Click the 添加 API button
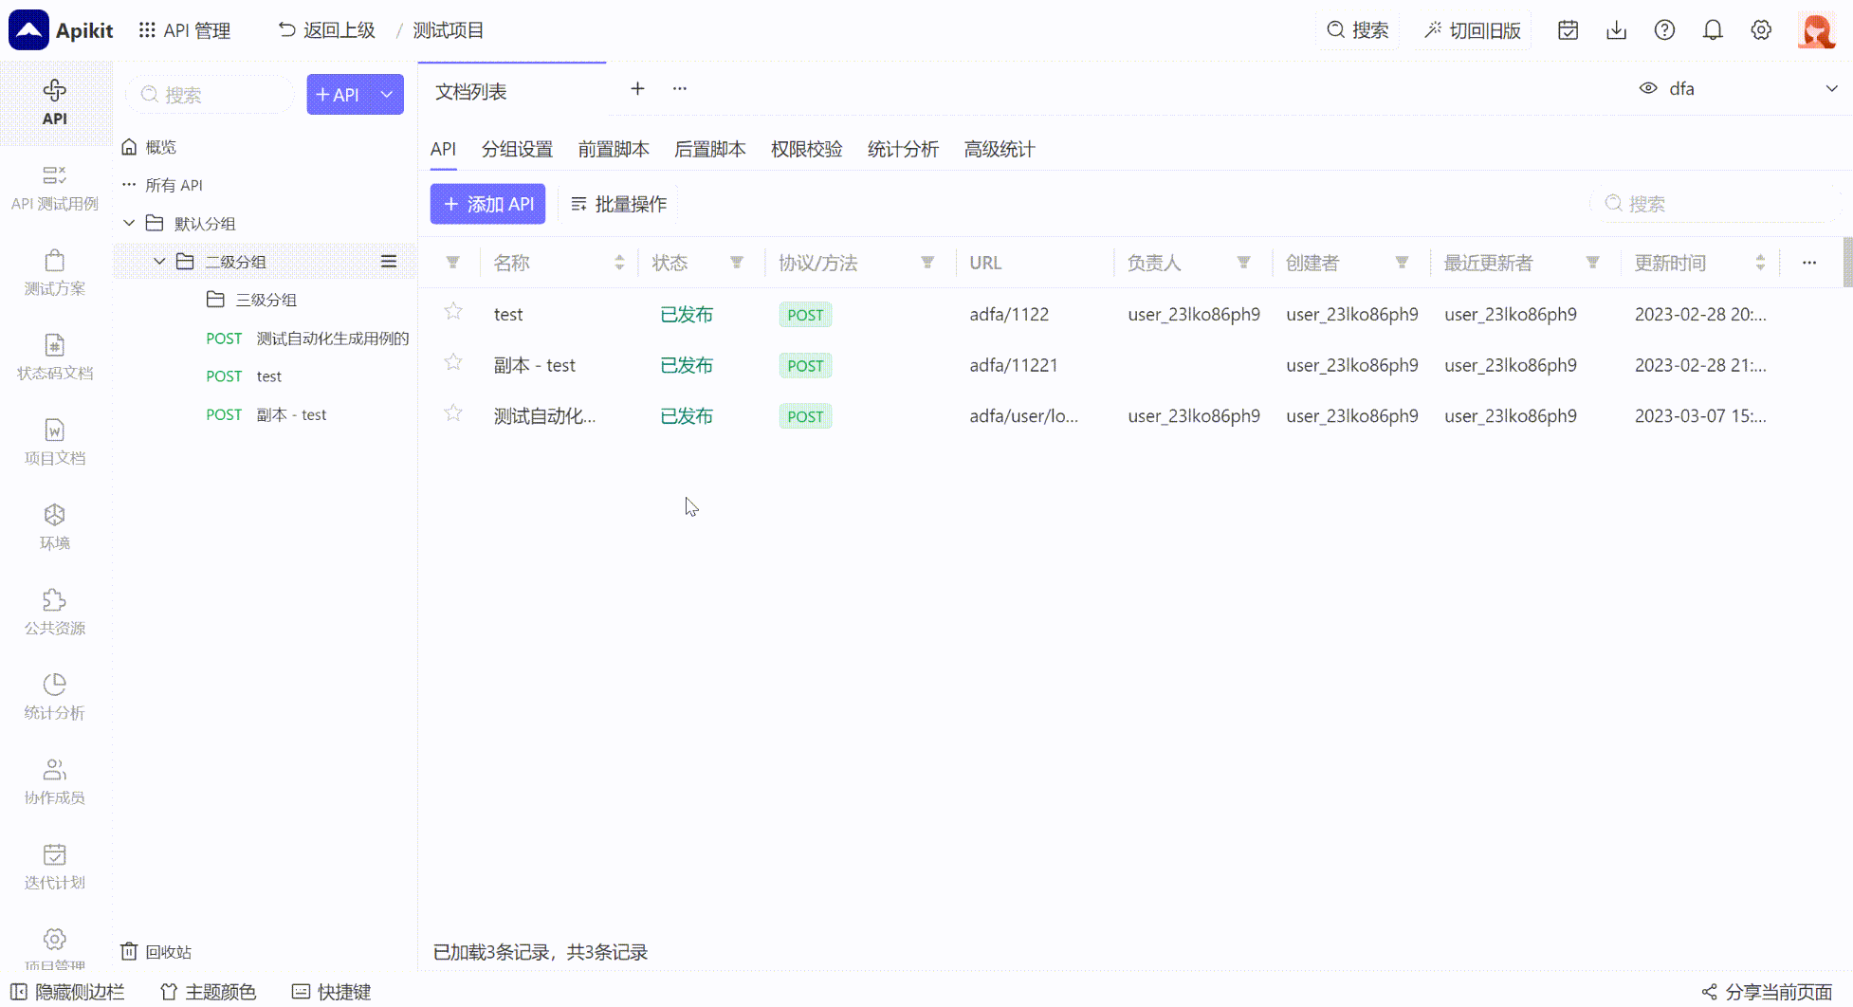Image resolution: width=1853 pixels, height=1007 pixels. coord(487,204)
